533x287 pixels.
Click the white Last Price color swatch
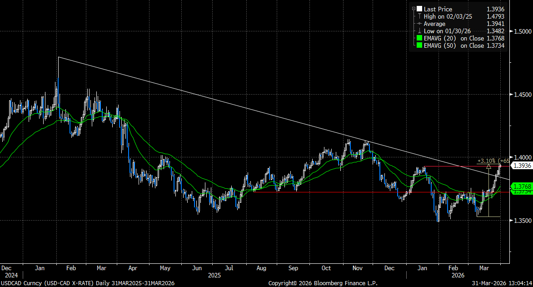point(419,9)
